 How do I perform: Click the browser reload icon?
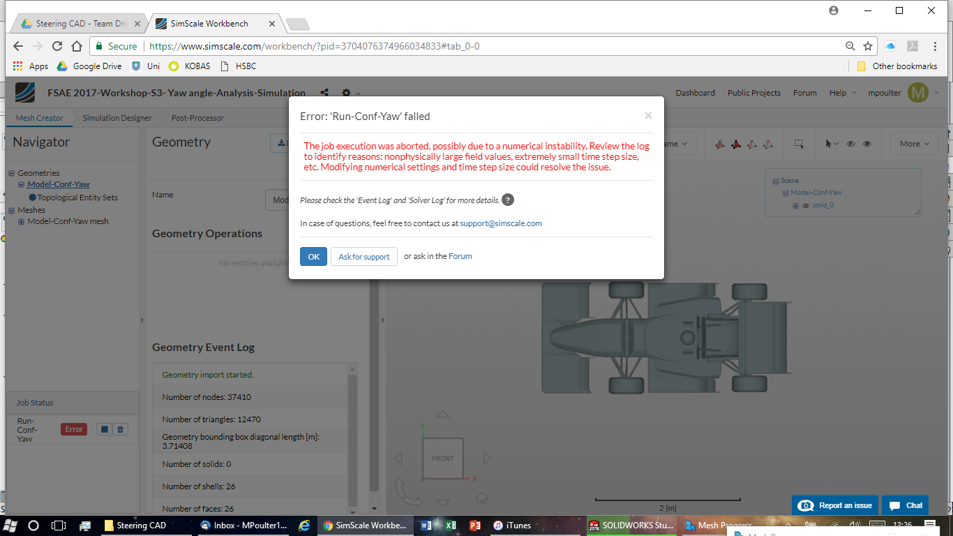coord(57,46)
